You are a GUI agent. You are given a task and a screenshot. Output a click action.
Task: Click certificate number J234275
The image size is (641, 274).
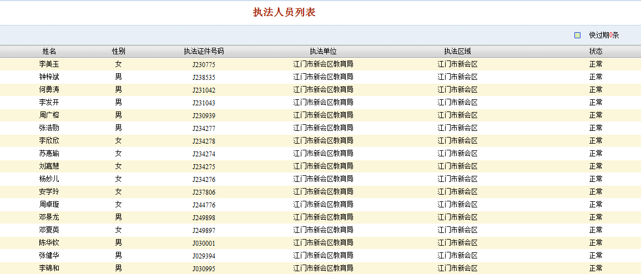pos(204,166)
